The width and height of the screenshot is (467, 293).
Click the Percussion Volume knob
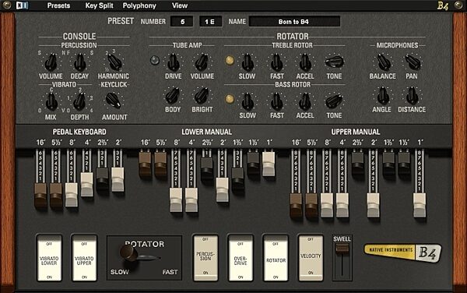(x=51, y=62)
